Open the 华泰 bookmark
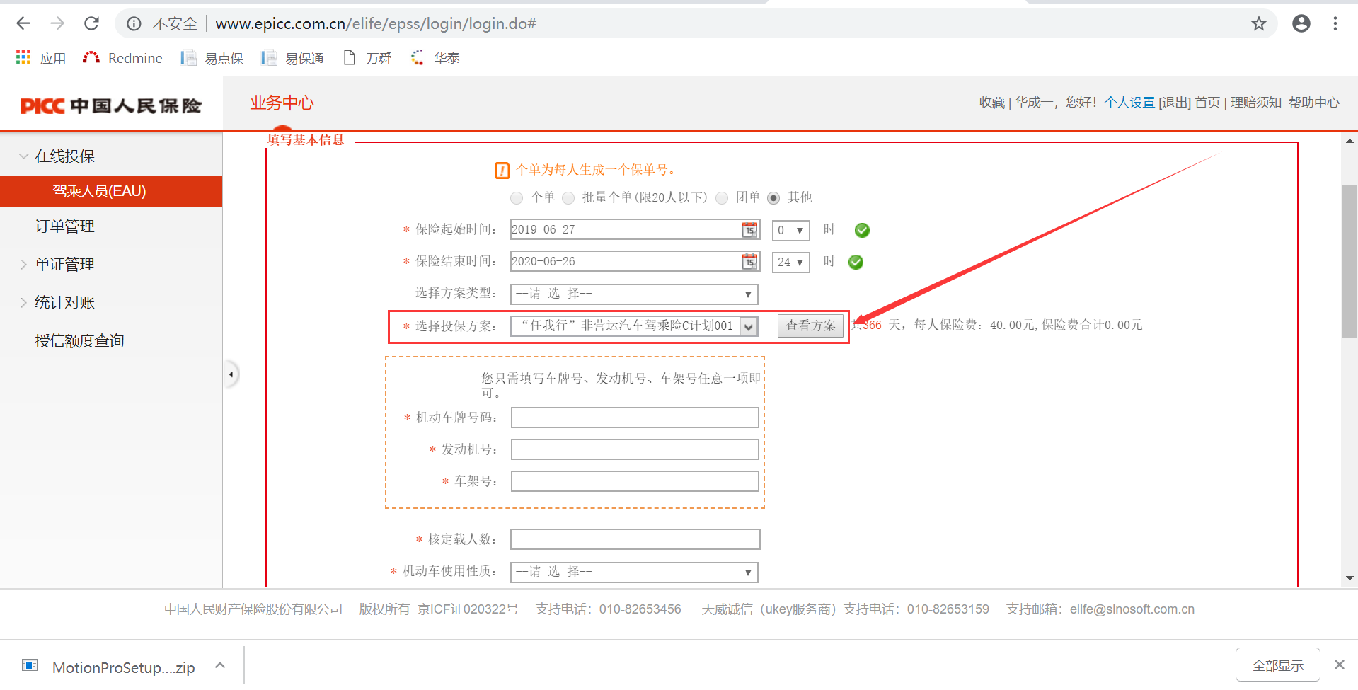Image resolution: width=1358 pixels, height=690 pixels. click(x=435, y=58)
